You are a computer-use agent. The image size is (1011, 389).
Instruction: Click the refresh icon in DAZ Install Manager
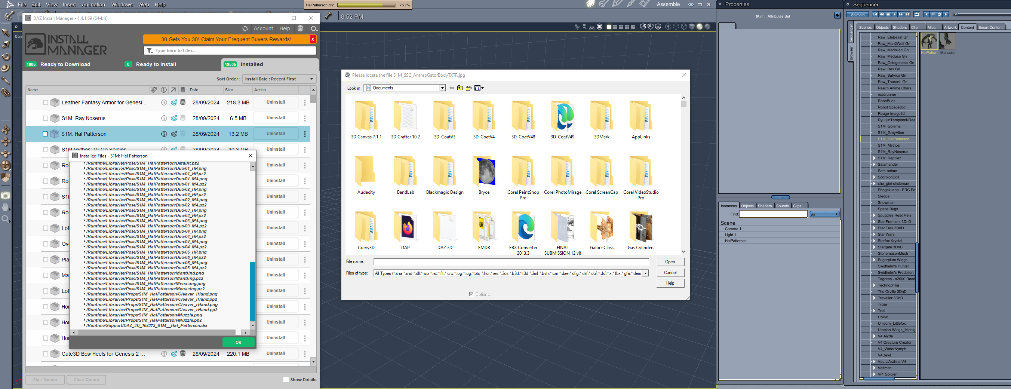point(245,29)
